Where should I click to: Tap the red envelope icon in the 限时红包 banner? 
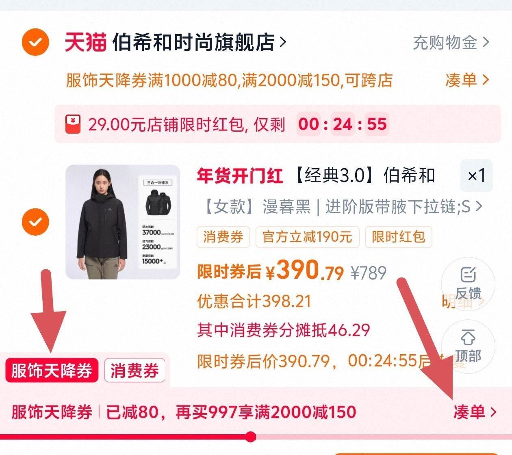coord(73,124)
